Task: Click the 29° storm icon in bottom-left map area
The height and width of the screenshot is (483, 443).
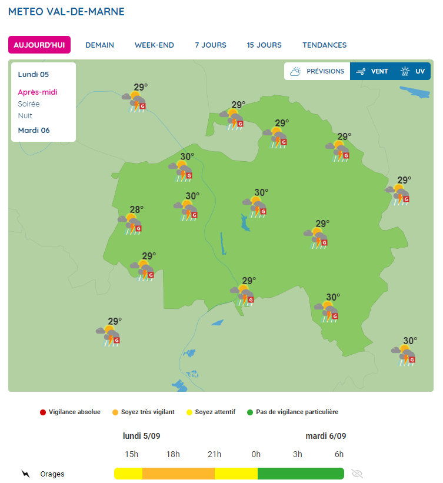Action: click(x=108, y=336)
